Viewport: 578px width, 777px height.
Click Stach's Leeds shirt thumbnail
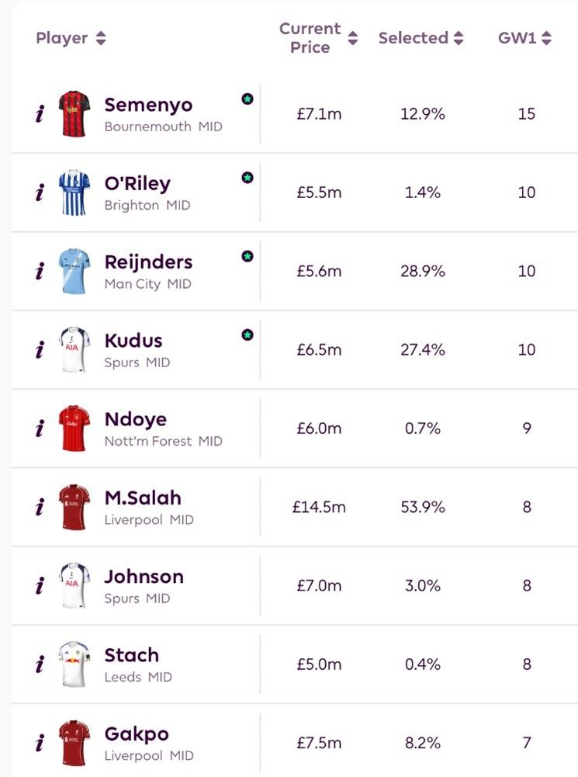[x=74, y=664]
